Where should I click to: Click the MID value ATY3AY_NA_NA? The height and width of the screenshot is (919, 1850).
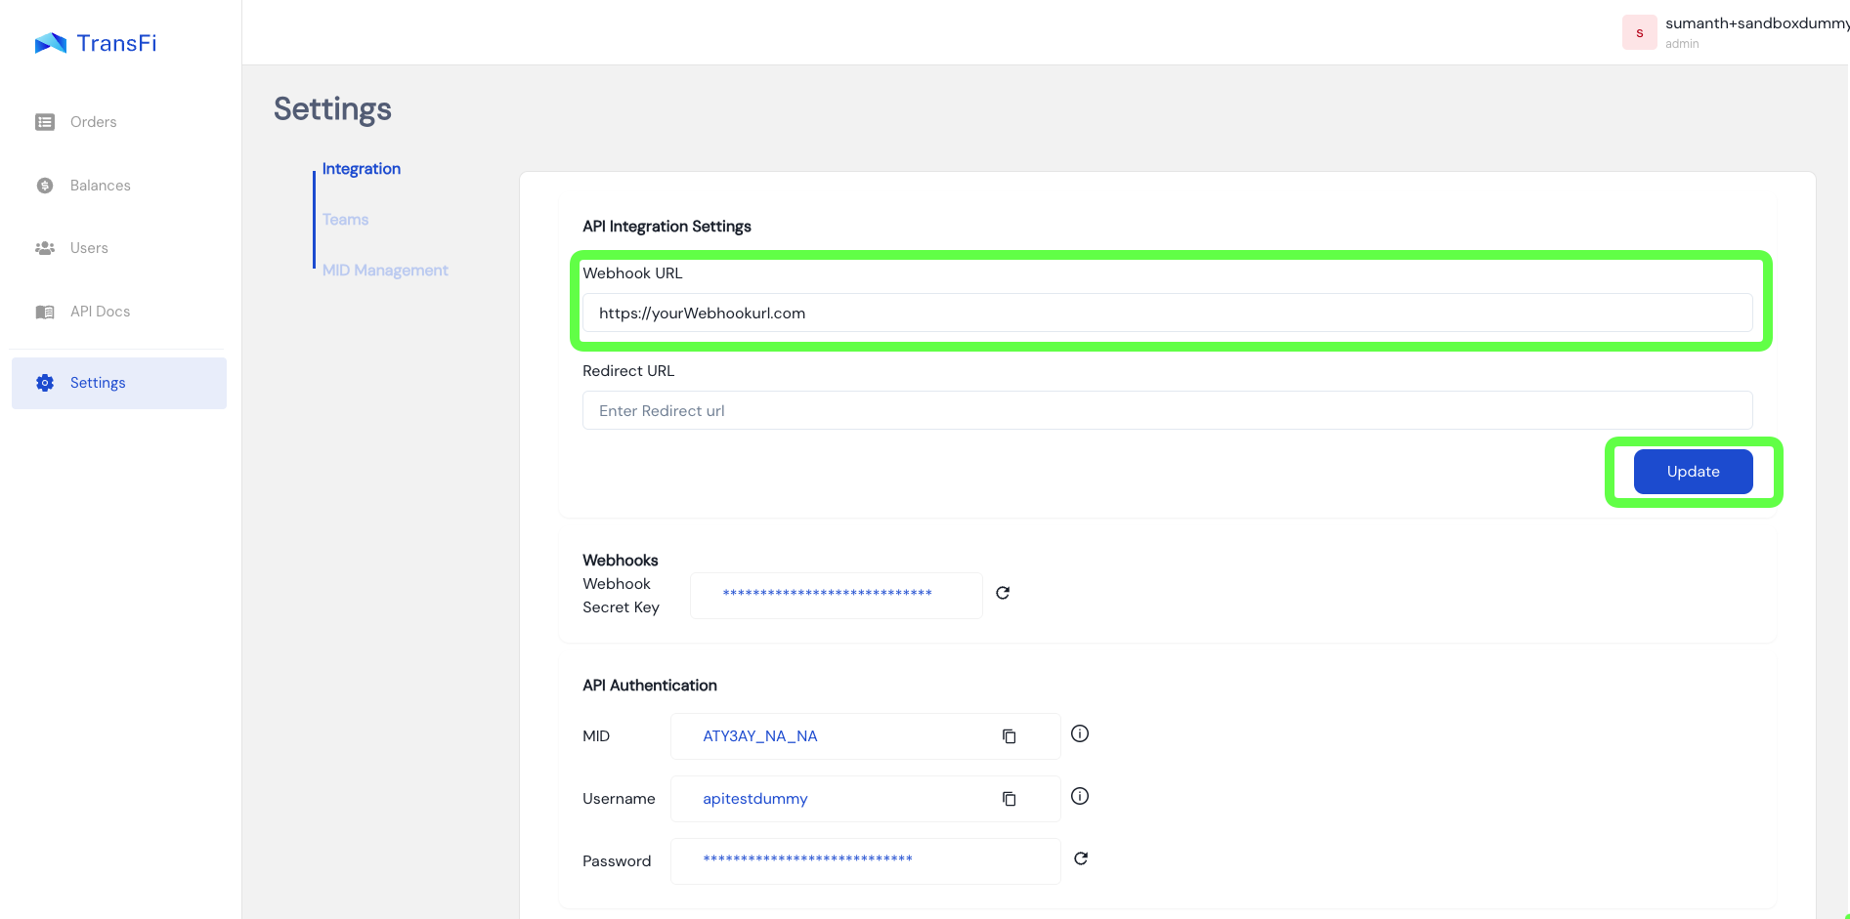tap(760, 736)
